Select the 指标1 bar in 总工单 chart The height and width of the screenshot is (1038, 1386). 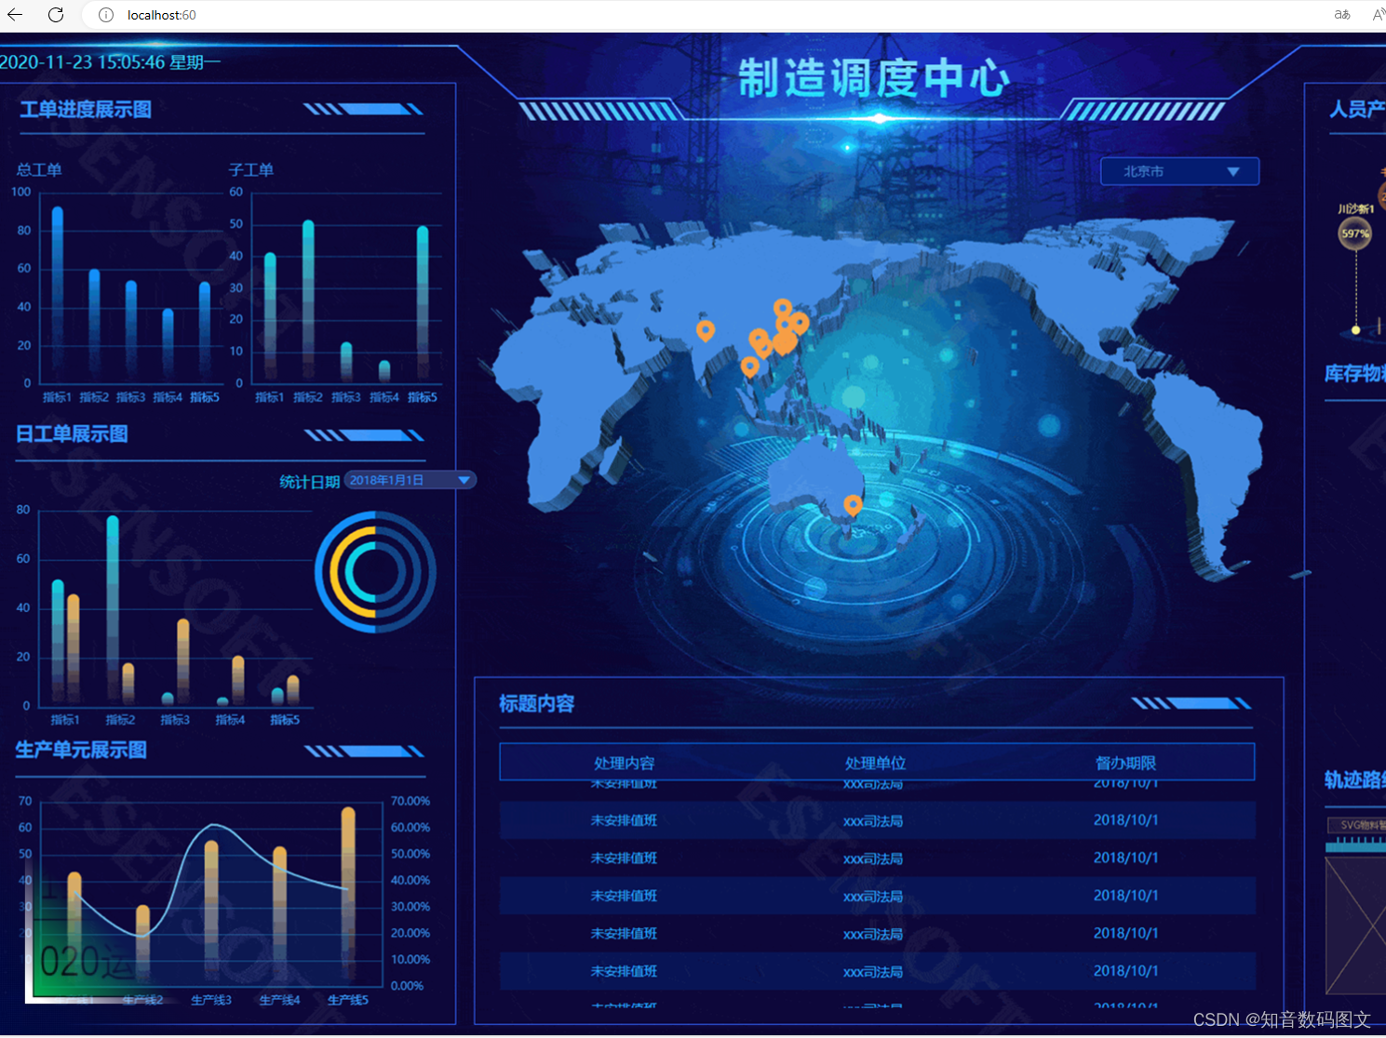[x=58, y=294]
